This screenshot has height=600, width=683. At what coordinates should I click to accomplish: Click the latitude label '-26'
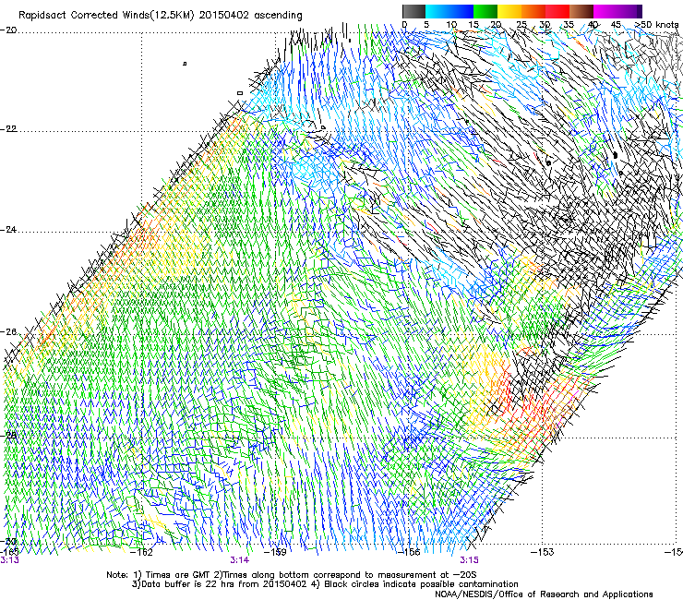[8, 332]
